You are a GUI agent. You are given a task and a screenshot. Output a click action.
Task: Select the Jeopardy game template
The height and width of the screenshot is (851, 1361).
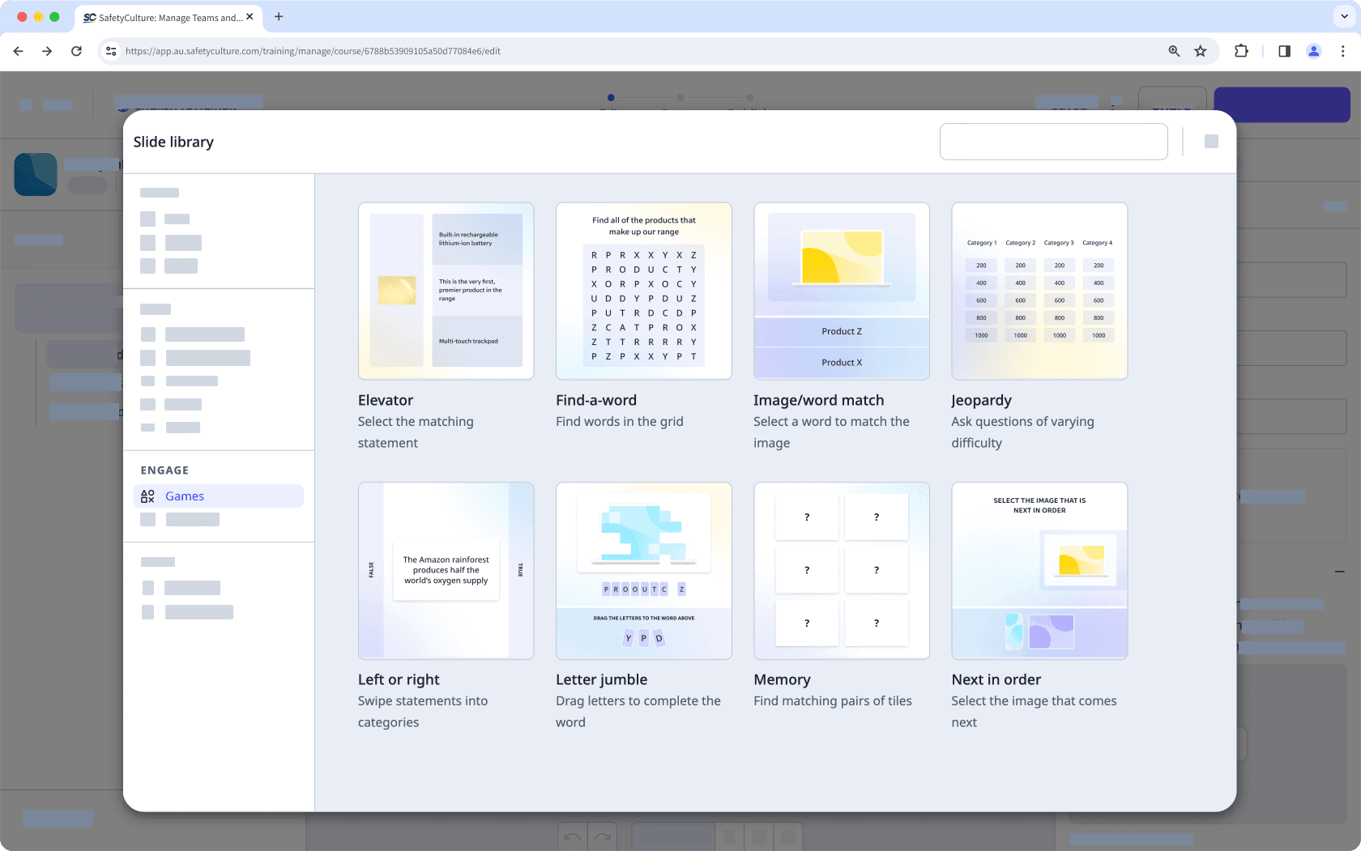coord(1039,291)
